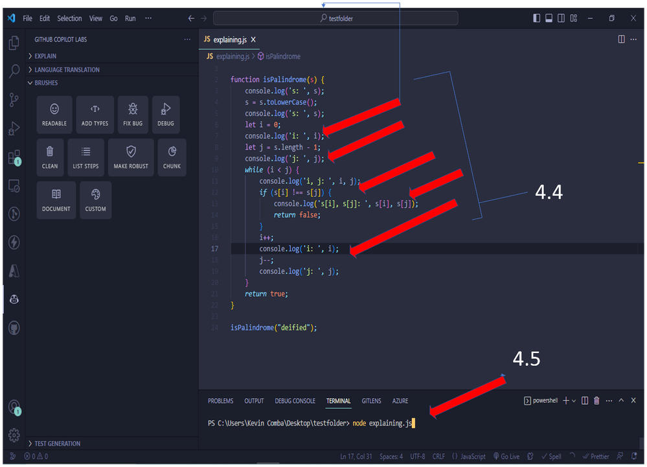This screenshot has width=647, height=467.
Task: Open the Extensions view
Action: pyautogui.click(x=14, y=157)
